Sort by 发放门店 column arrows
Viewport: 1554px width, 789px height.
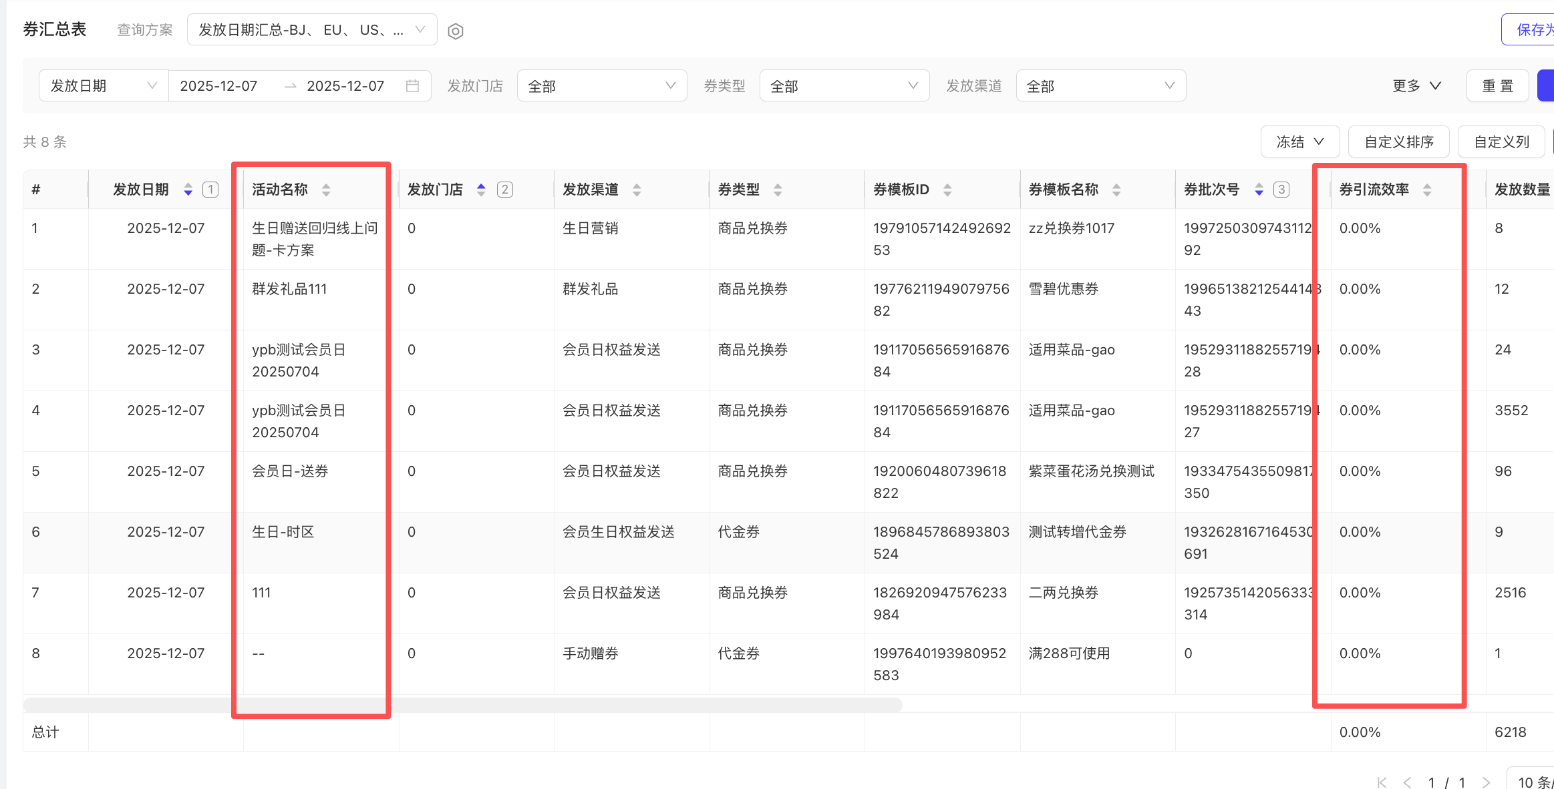pyautogui.click(x=481, y=190)
